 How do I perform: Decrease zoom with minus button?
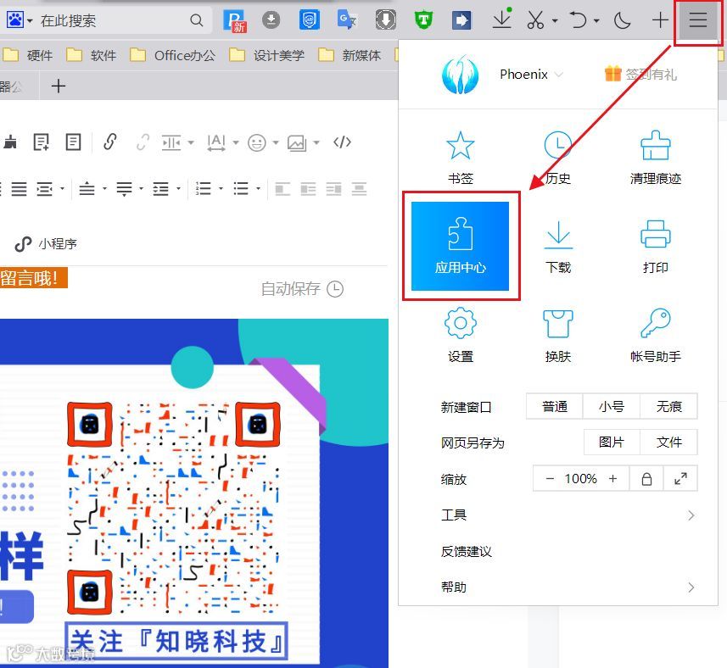coord(550,478)
